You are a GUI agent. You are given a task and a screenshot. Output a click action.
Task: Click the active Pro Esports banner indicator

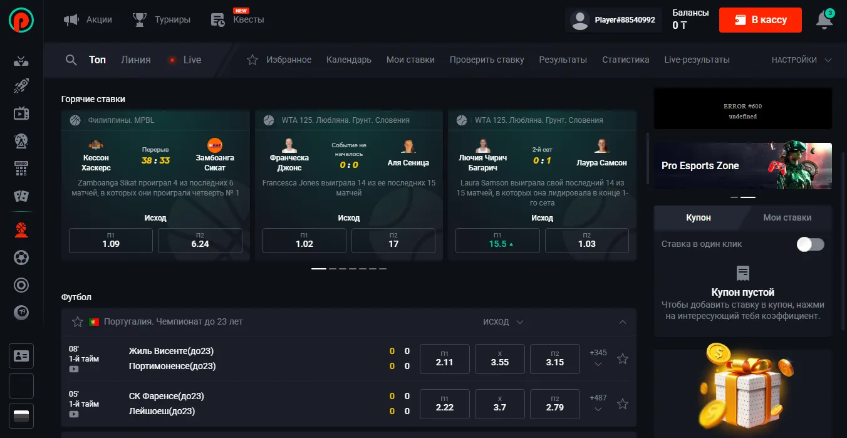pos(748,197)
